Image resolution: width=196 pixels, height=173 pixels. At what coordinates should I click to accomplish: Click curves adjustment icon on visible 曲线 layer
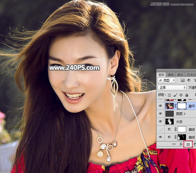pyautogui.click(x=169, y=137)
